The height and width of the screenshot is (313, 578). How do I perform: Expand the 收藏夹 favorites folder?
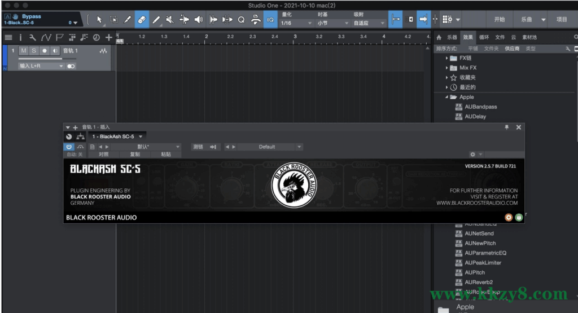click(446, 77)
